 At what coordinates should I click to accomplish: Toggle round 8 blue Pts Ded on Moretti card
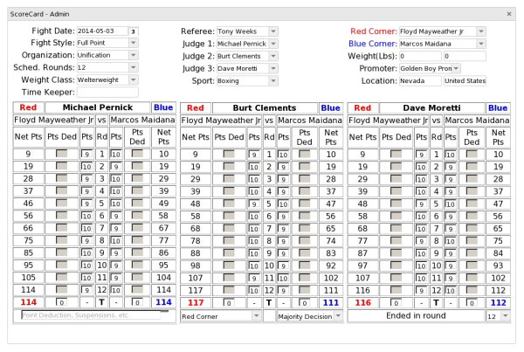[x=472, y=241]
